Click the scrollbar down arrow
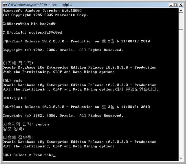The image size is (186, 164). click(181, 159)
